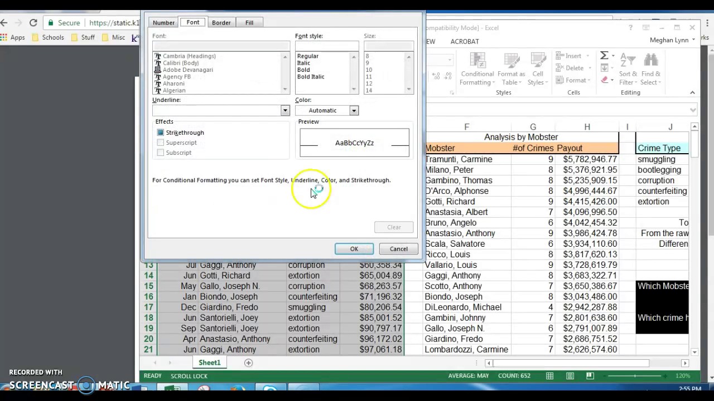The height and width of the screenshot is (401, 714).
Task: Switch to the Border tab
Action: point(221,23)
